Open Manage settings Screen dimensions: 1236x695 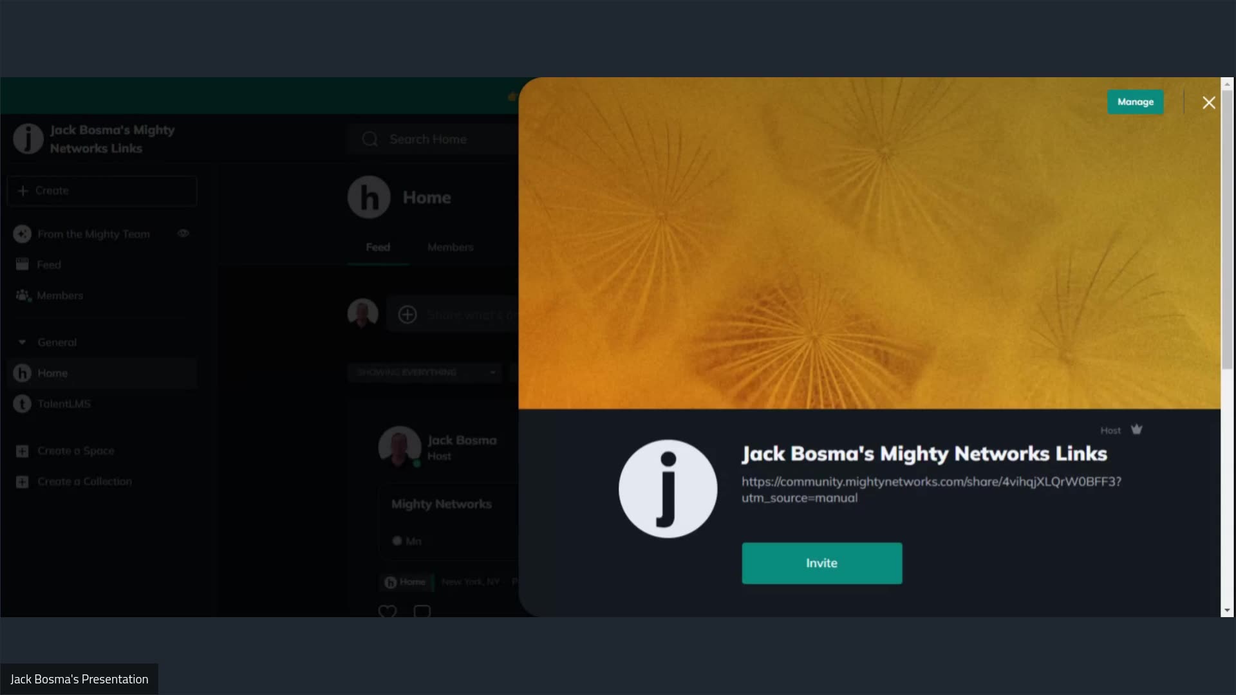click(1135, 102)
